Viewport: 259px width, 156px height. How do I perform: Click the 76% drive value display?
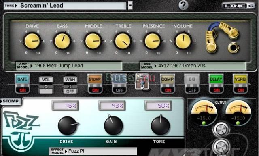pyautogui.click(x=65, y=106)
